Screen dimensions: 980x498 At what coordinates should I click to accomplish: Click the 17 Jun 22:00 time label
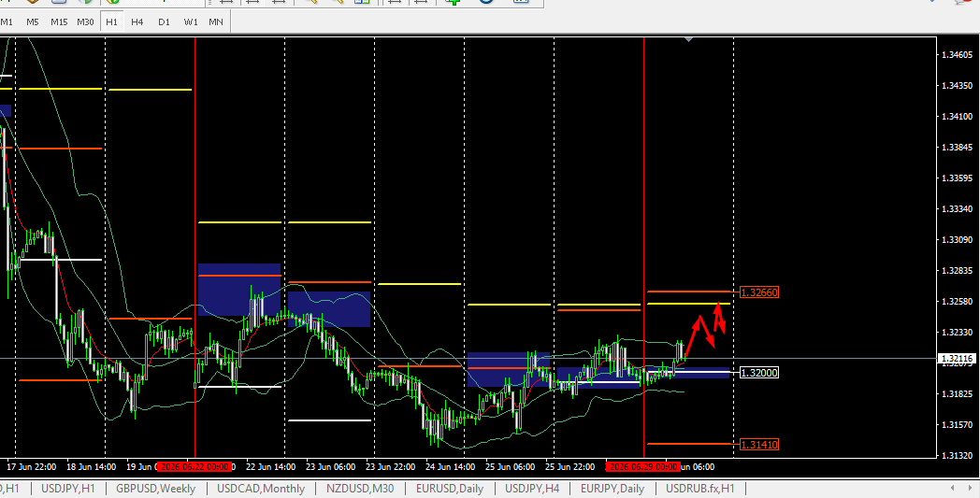tap(31, 467)
